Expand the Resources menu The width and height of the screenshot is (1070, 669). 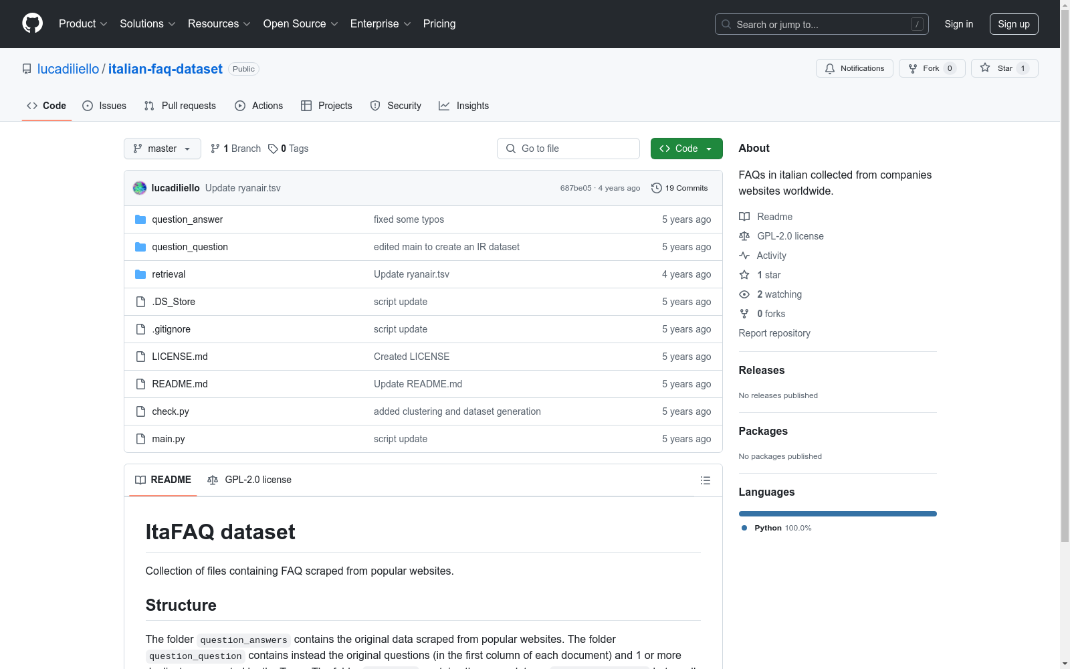219,24
